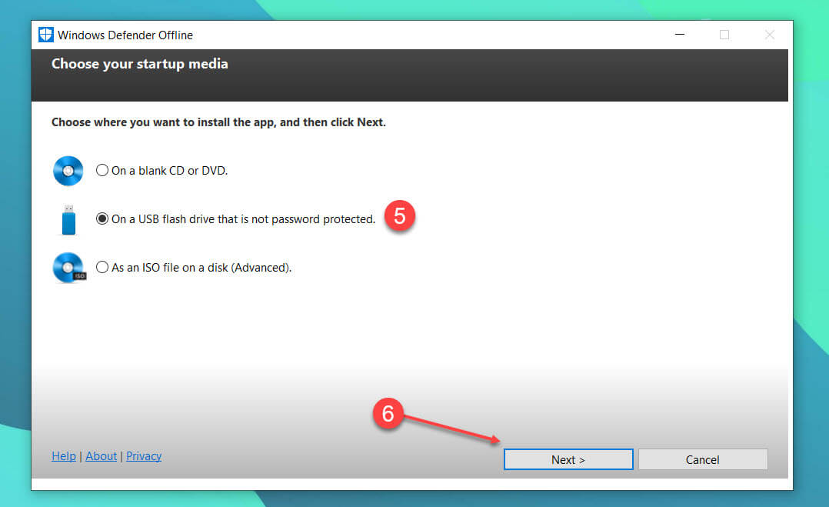
Task: Open the Privacy link
Action: [x=144, y=456]
